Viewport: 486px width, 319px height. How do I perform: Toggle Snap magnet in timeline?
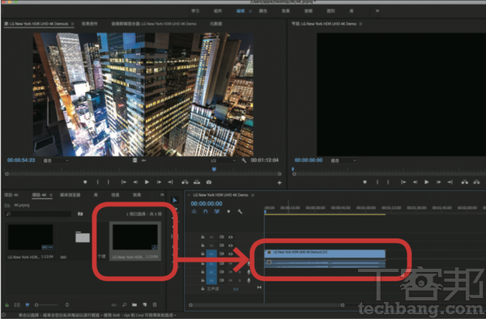205,211
